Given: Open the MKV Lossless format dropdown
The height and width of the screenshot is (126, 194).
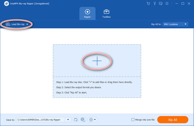Looking at the screenshot, I should click(175, 24).
